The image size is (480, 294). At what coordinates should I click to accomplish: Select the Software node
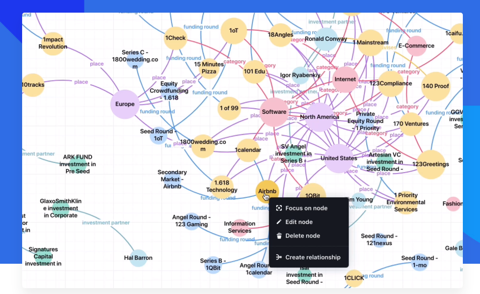pos(274,112)
